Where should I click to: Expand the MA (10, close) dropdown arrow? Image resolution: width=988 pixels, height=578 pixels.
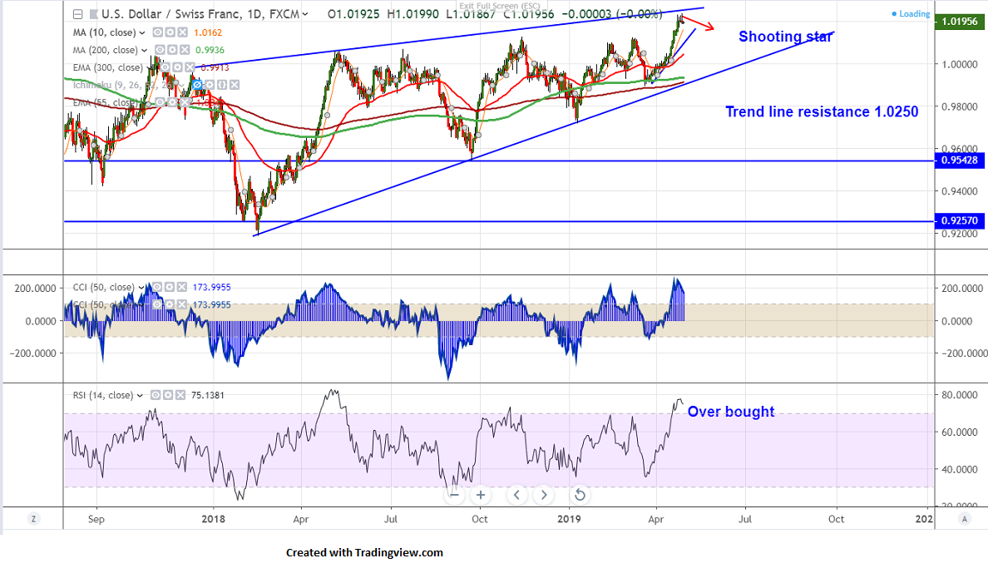point(142,32)
